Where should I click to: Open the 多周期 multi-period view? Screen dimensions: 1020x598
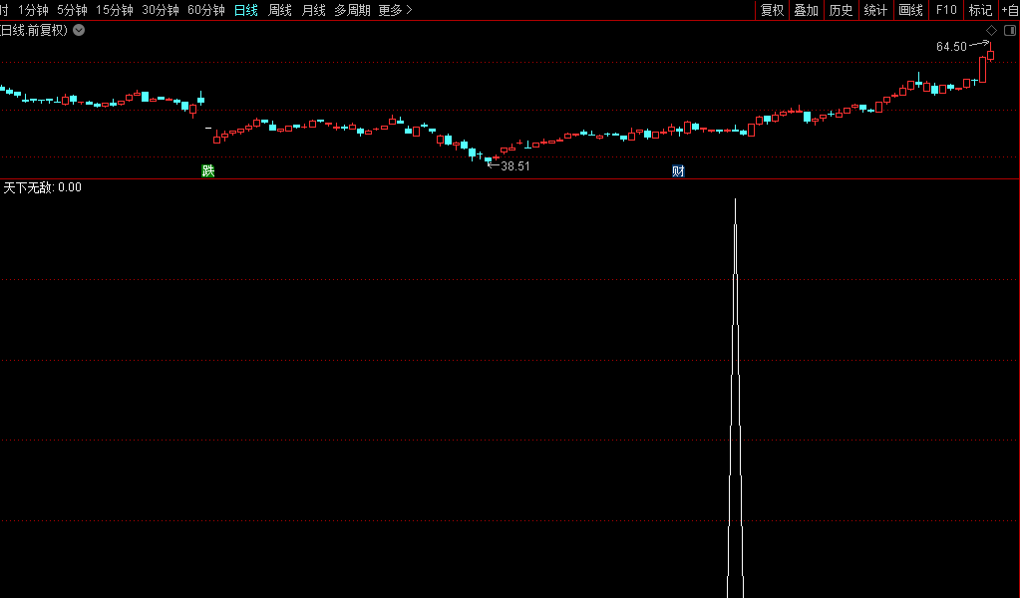click(352, 10)
